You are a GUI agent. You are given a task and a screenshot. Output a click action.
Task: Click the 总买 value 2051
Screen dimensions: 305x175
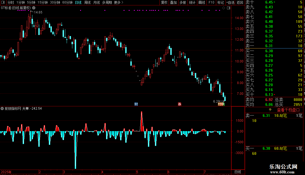[x=298, y=104]
